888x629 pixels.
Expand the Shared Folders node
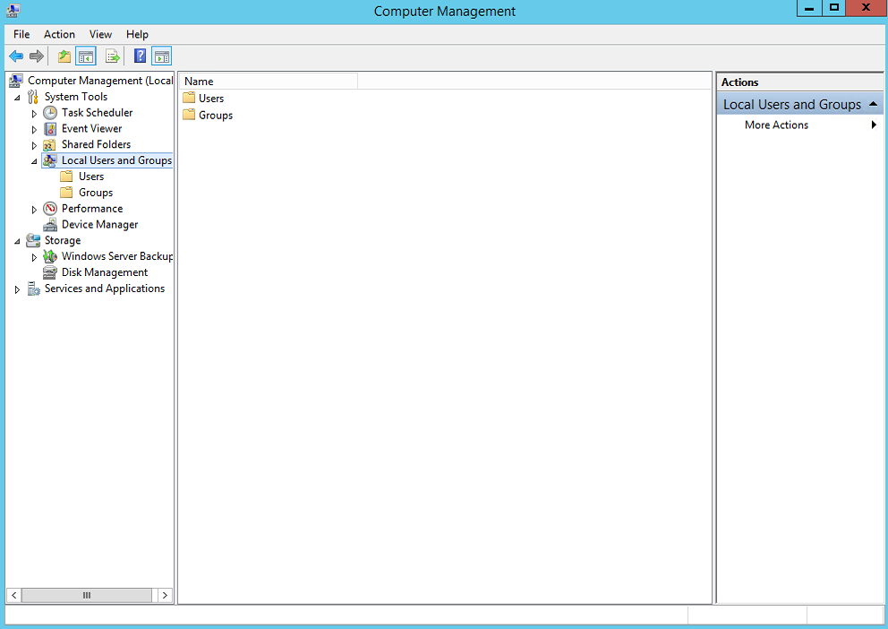click(x=34, y=146)
